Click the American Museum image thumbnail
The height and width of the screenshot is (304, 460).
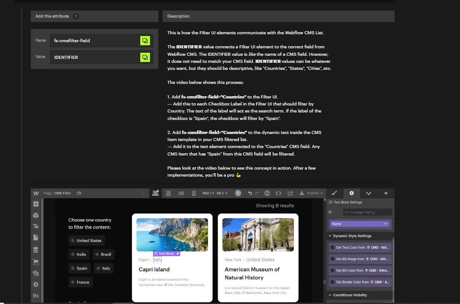258,235
